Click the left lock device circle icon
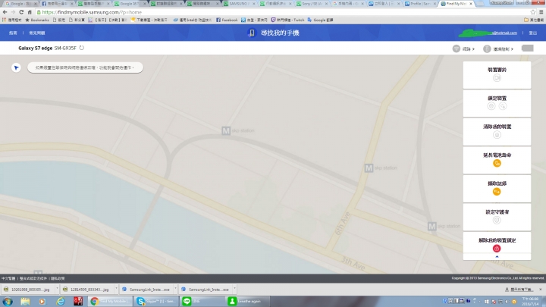This screenshot has width=546, height=307. [x=491, y=106]
